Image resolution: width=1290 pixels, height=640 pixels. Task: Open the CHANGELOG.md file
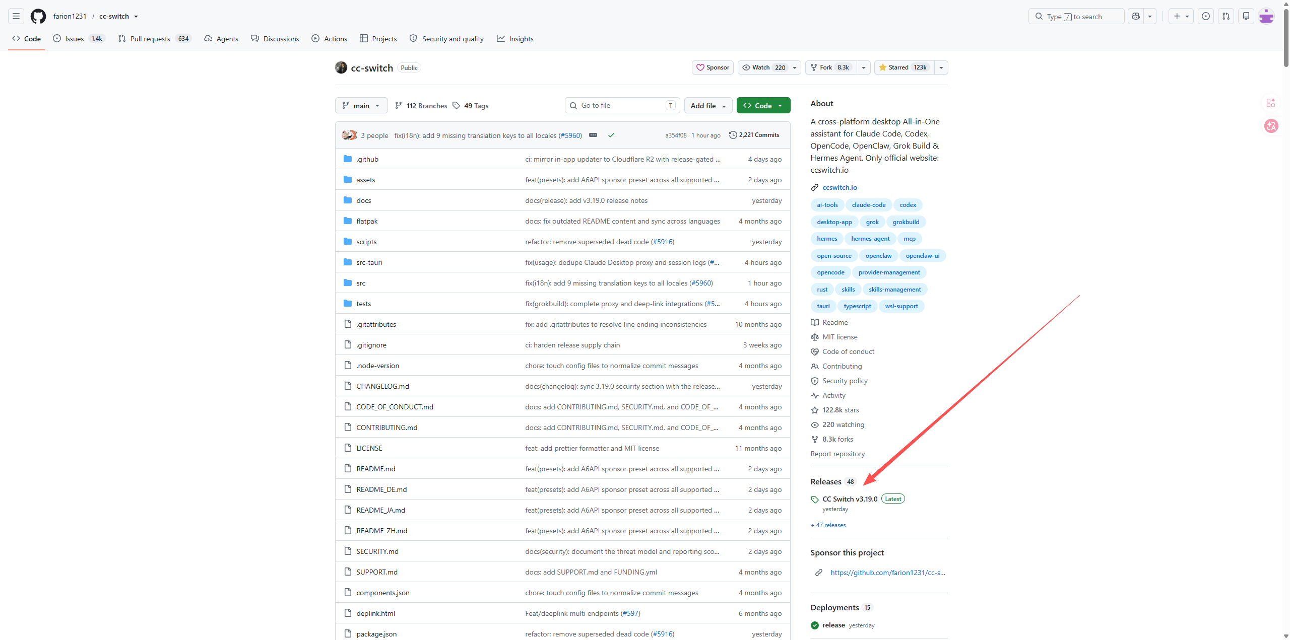382,386
